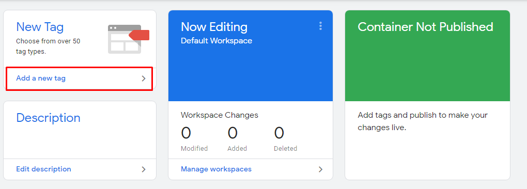The height and width of the screenshot is (189, 527).
Task: Click the Default Workspace label
Action: [x=216, y=41]
